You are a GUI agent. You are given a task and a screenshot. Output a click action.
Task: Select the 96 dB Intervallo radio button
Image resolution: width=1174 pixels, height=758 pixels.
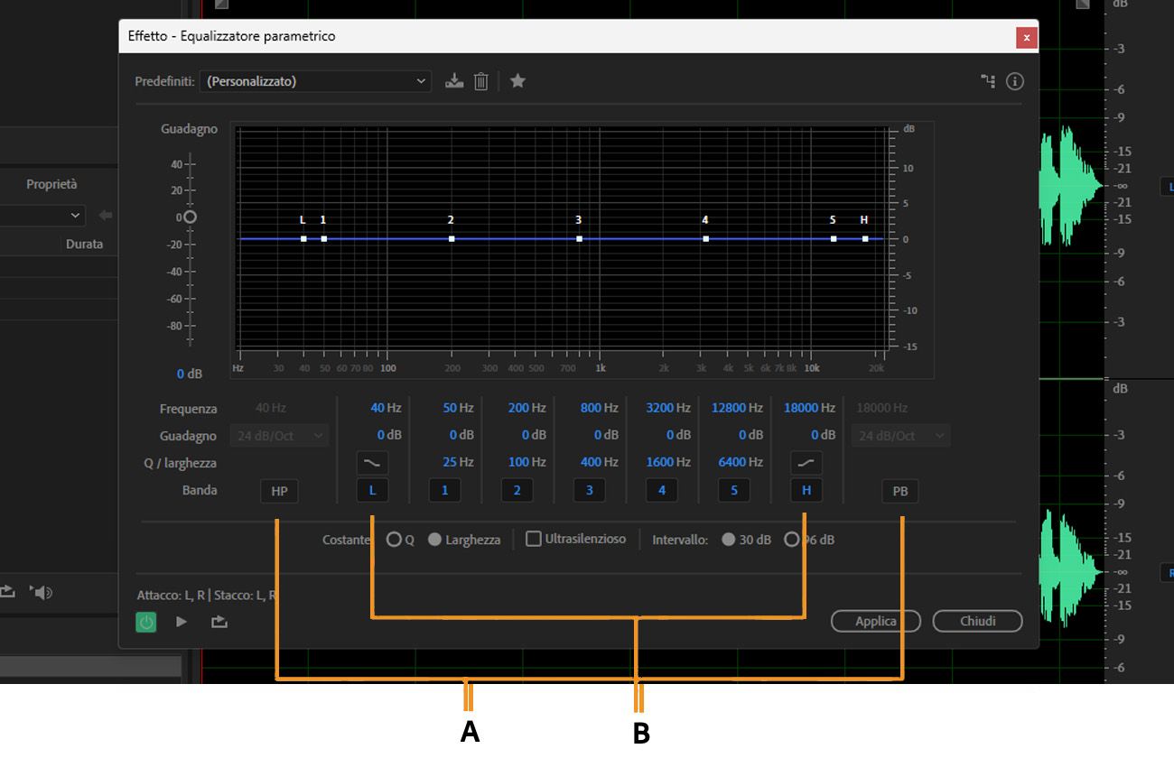(792, 539)
